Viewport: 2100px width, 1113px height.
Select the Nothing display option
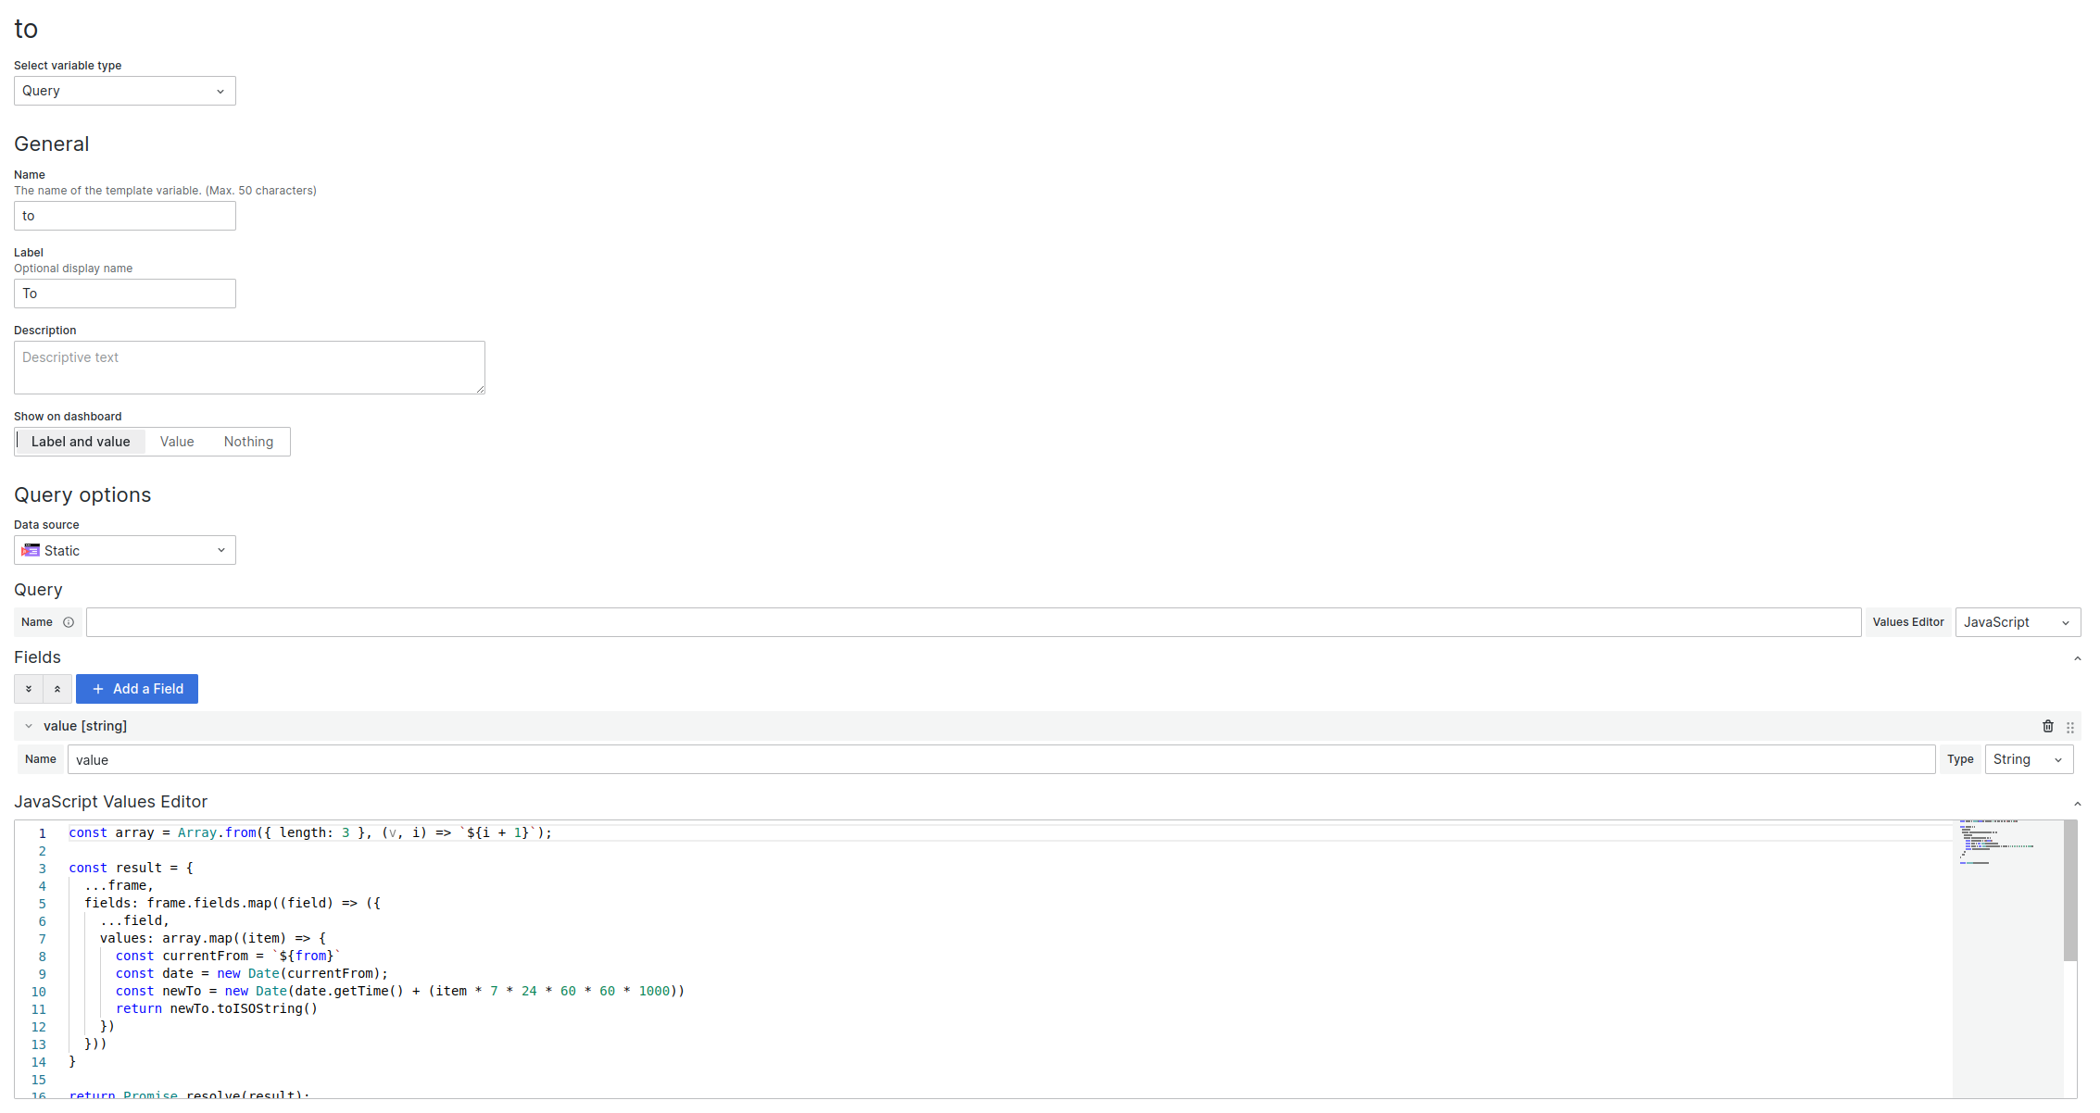tap(247, 442)
